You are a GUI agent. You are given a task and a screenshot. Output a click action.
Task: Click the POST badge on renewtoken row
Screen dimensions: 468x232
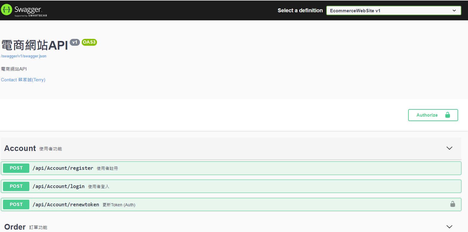16,204
